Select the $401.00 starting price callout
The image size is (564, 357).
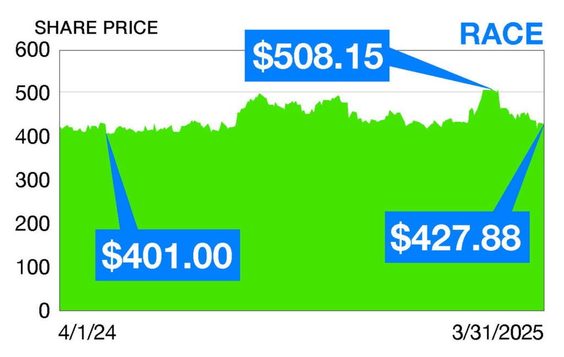[167, 255]
